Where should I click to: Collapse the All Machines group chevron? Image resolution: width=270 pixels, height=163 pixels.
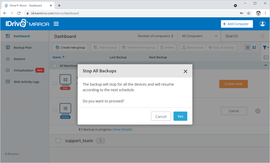pos(266,65)
